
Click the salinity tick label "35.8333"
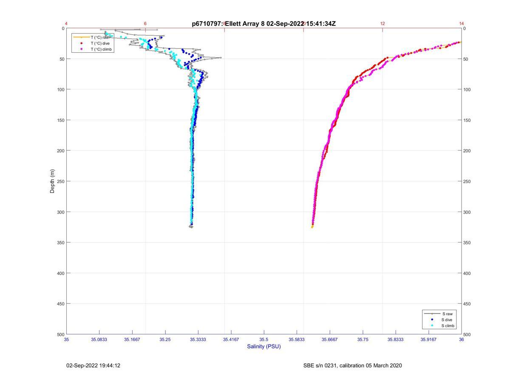(396, 340)
